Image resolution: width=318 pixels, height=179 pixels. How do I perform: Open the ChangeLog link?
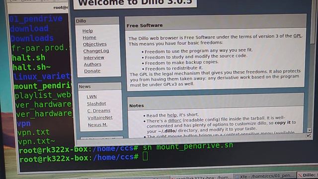click(96, 51)
